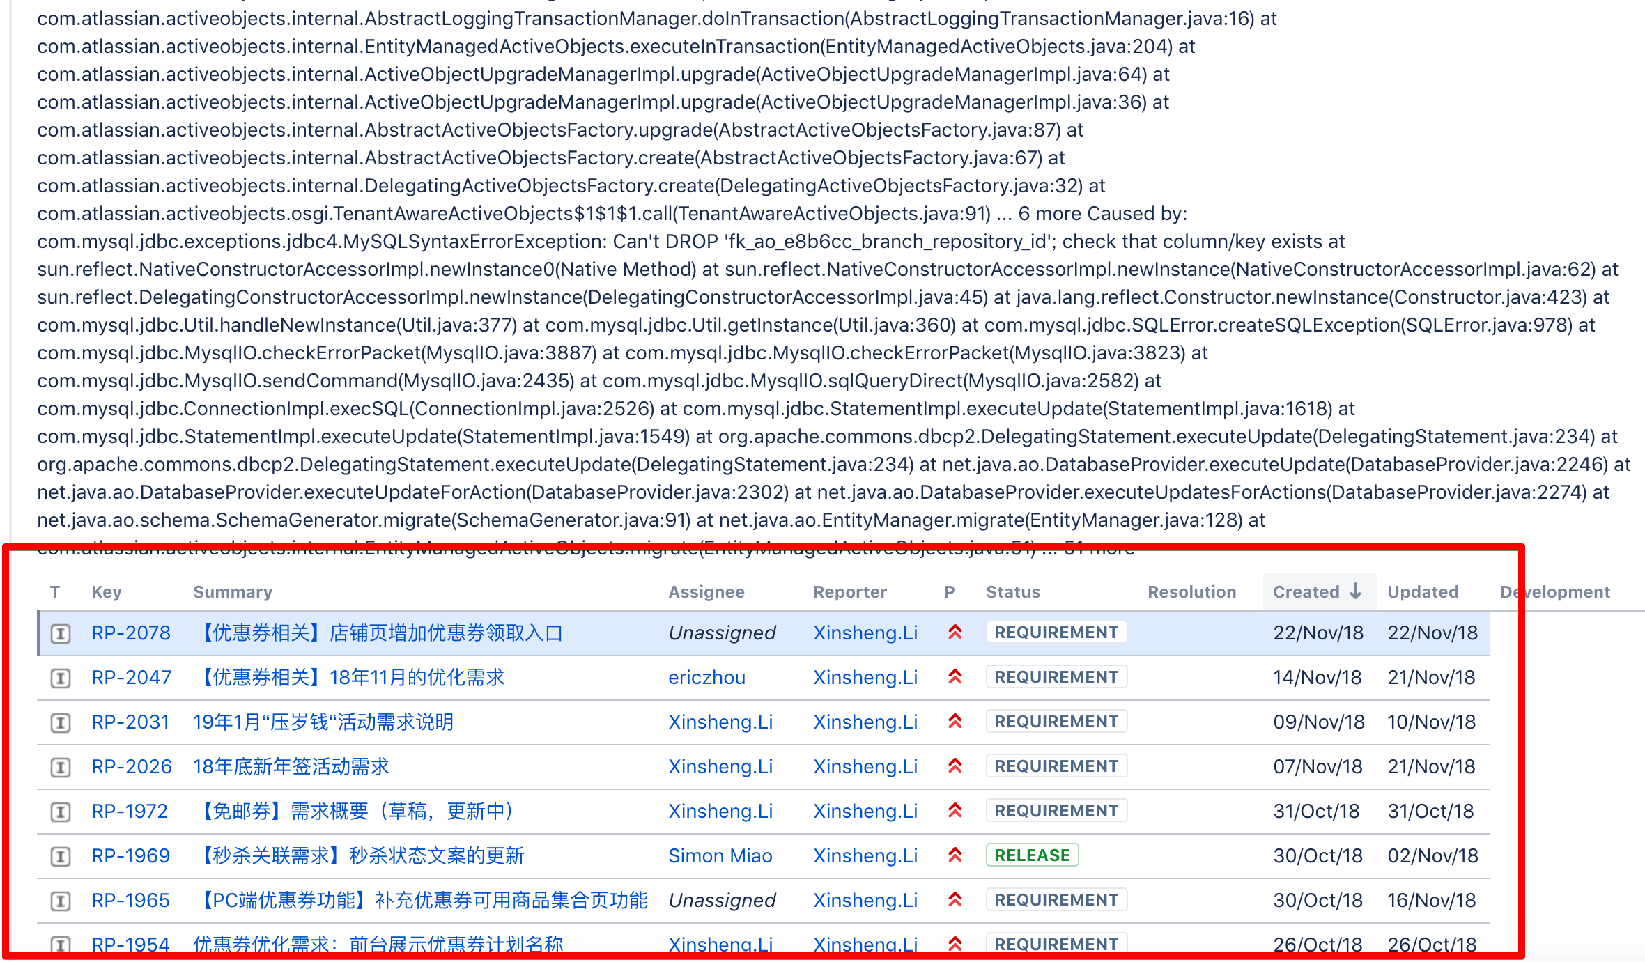This screenshot has height=962, width=1645.
Task: Sort table by Status column header
Action: (1013, 592)
